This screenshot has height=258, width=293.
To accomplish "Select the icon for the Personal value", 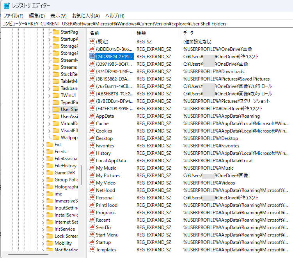I will coord(92,198).
